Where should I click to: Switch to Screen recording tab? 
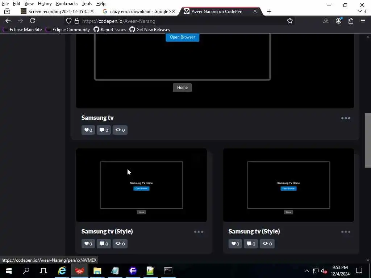point(57,11)
